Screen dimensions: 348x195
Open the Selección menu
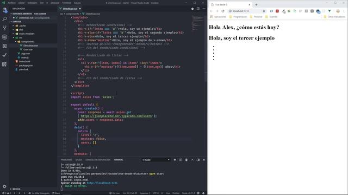pos(32,3)
